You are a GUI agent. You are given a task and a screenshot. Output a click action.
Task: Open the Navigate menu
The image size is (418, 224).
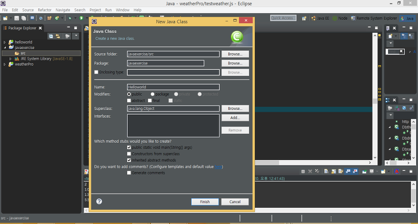63,10
